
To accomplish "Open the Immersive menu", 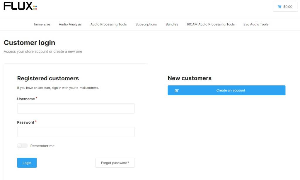I will coord(42,24).
